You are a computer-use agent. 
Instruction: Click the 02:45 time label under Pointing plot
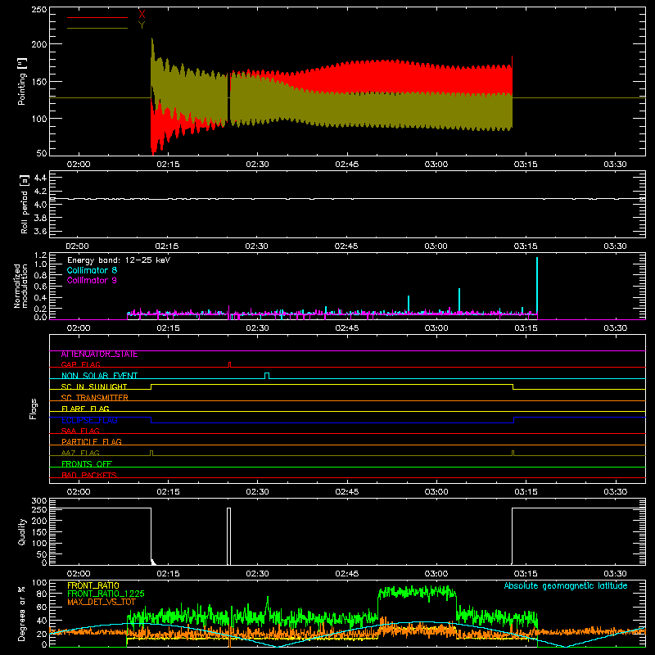tap(346, 165)
